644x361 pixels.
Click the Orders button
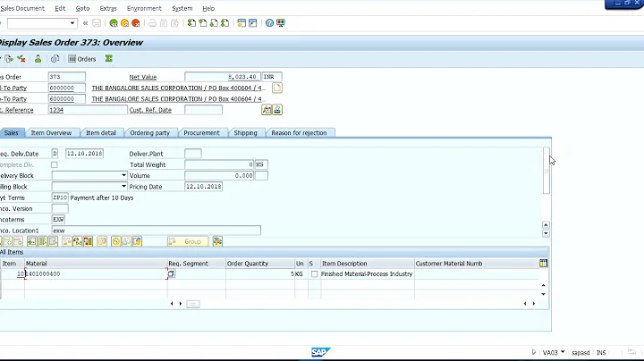(82, 59)
